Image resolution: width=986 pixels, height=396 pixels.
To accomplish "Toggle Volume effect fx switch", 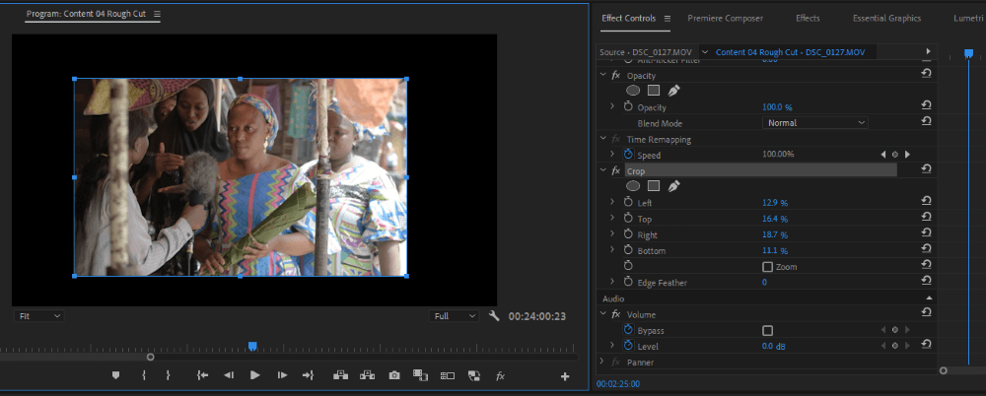I will (615, 314).
